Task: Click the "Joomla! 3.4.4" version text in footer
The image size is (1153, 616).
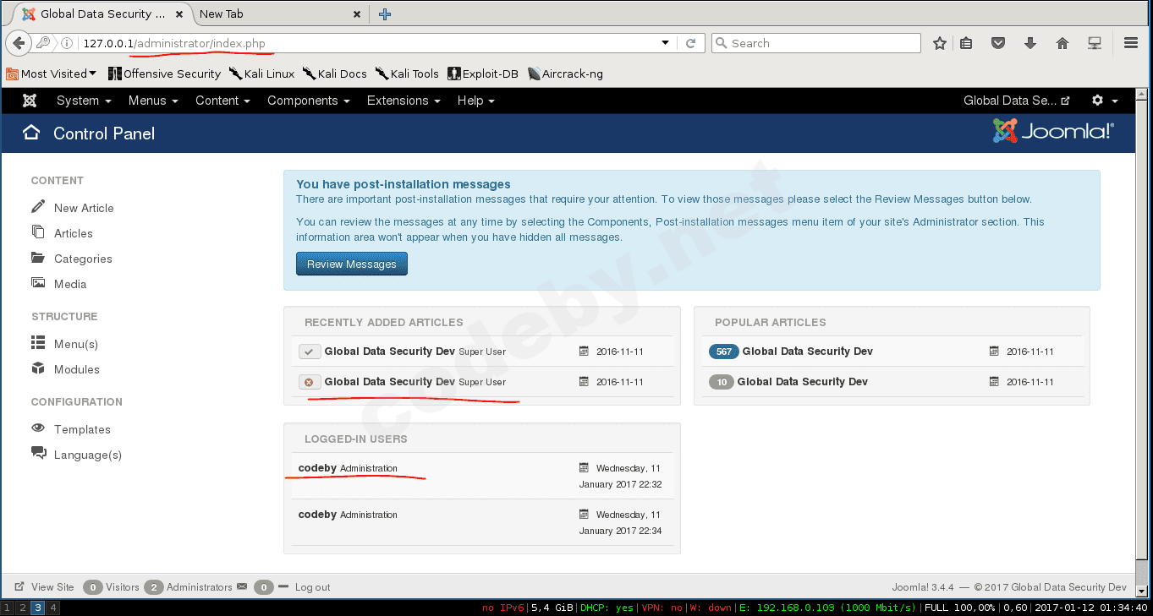Action: pyautogui.click(x=923, y=587)
